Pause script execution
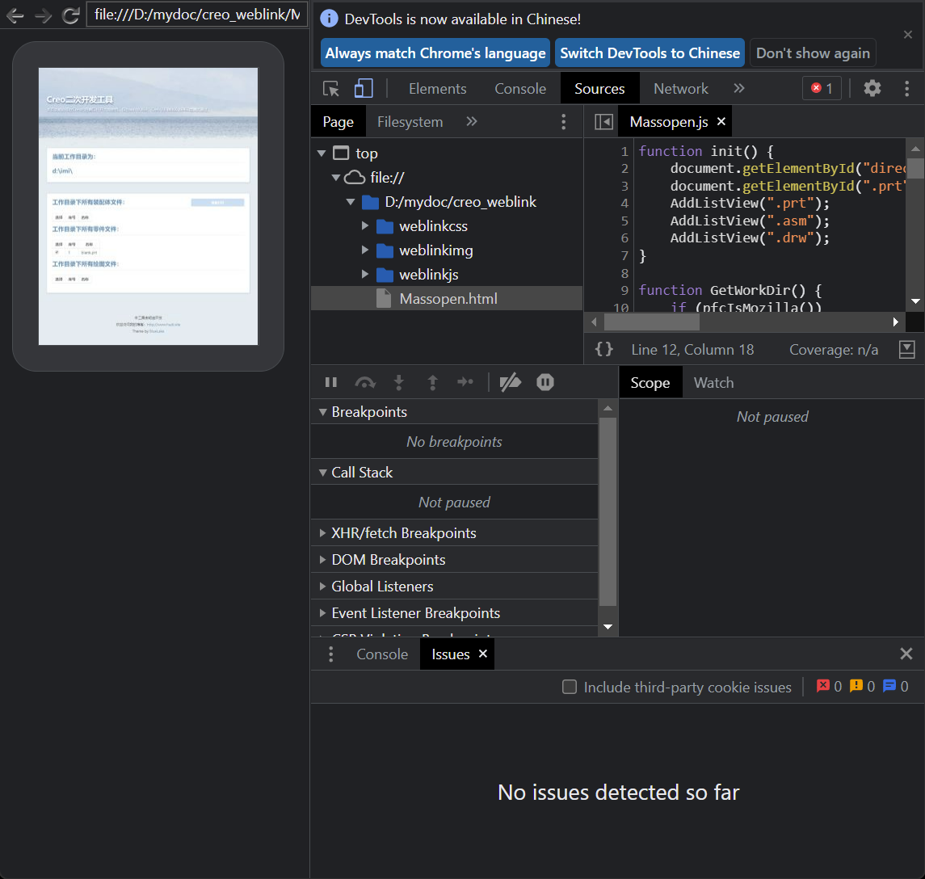 point(331,382)
